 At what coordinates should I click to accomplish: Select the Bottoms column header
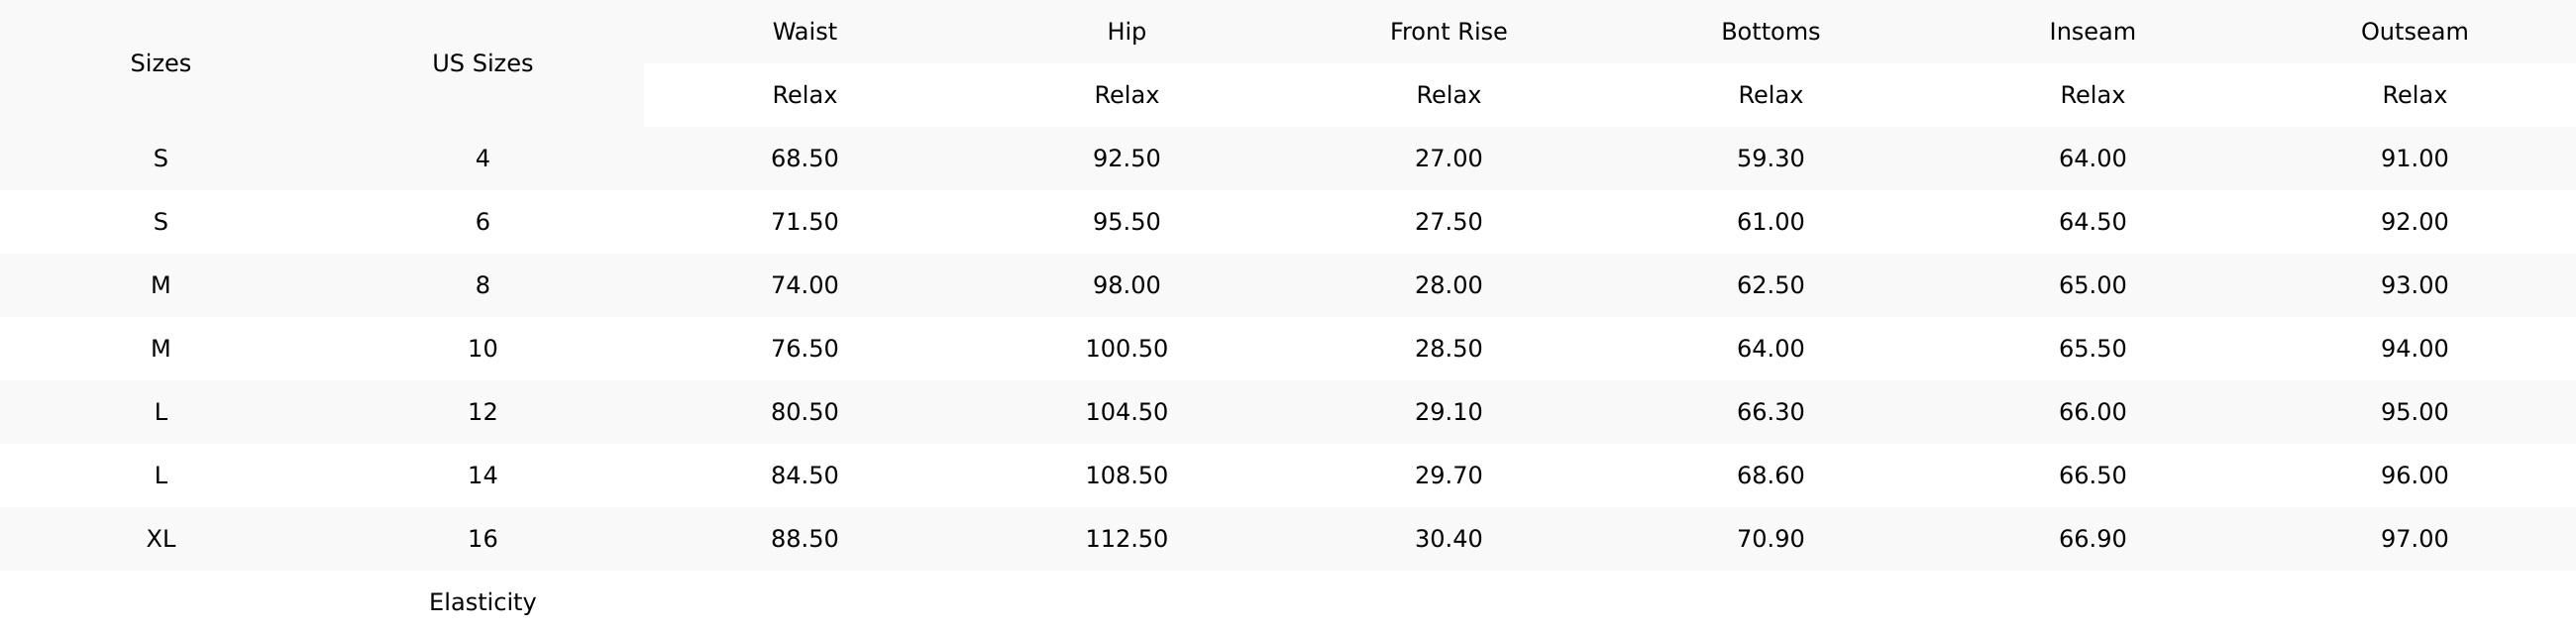coord(1770,32)
